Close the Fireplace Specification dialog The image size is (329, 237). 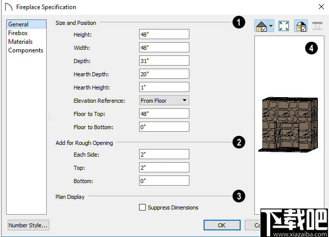321,7
